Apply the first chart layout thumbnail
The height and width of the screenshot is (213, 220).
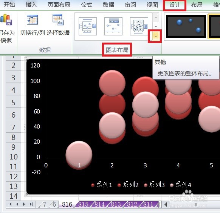click(x=88, y=26)
